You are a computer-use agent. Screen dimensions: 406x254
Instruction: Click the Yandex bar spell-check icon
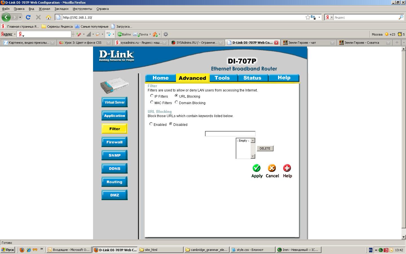click(109, 34)
